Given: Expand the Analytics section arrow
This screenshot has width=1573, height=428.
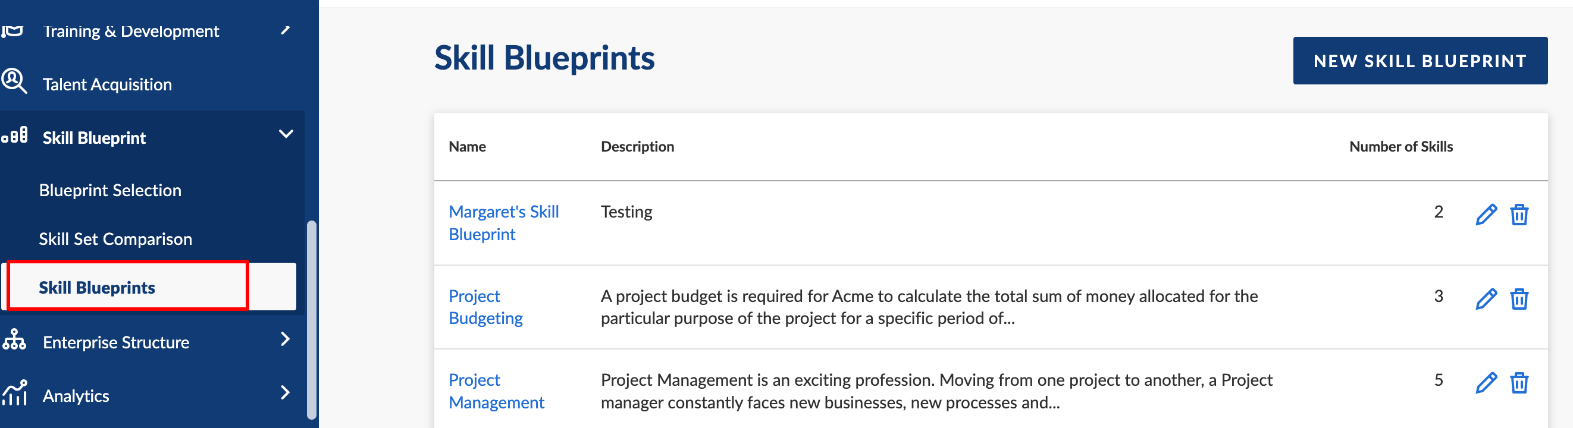Looking at the screenshot, I should point(285,392).
